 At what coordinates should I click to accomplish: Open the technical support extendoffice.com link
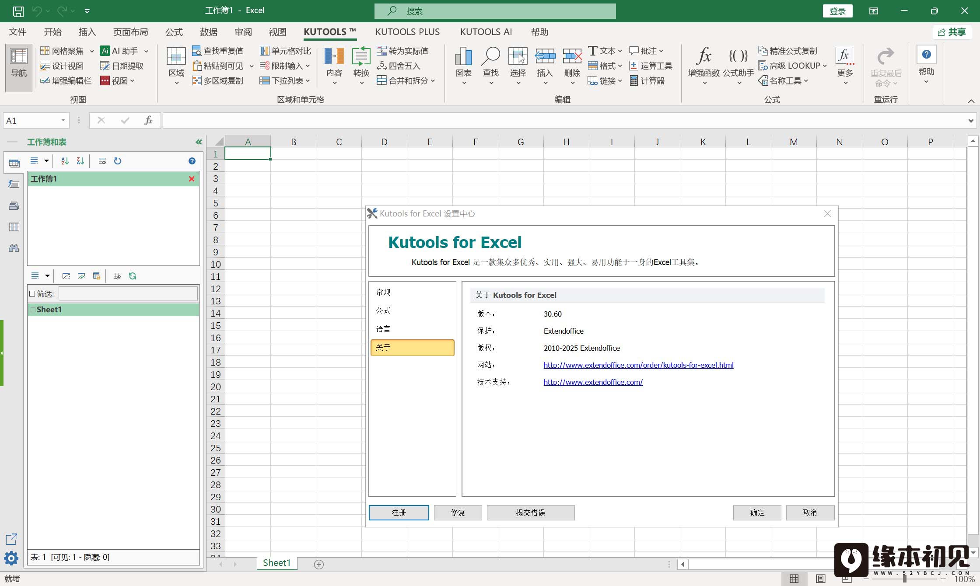(x=593, y=382)
